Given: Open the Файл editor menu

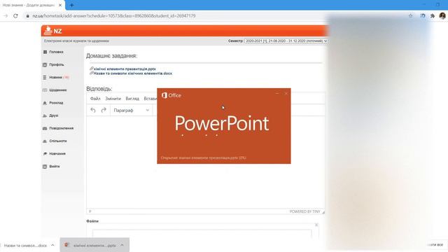Looking at the screenshot, I should pos(95,99).
